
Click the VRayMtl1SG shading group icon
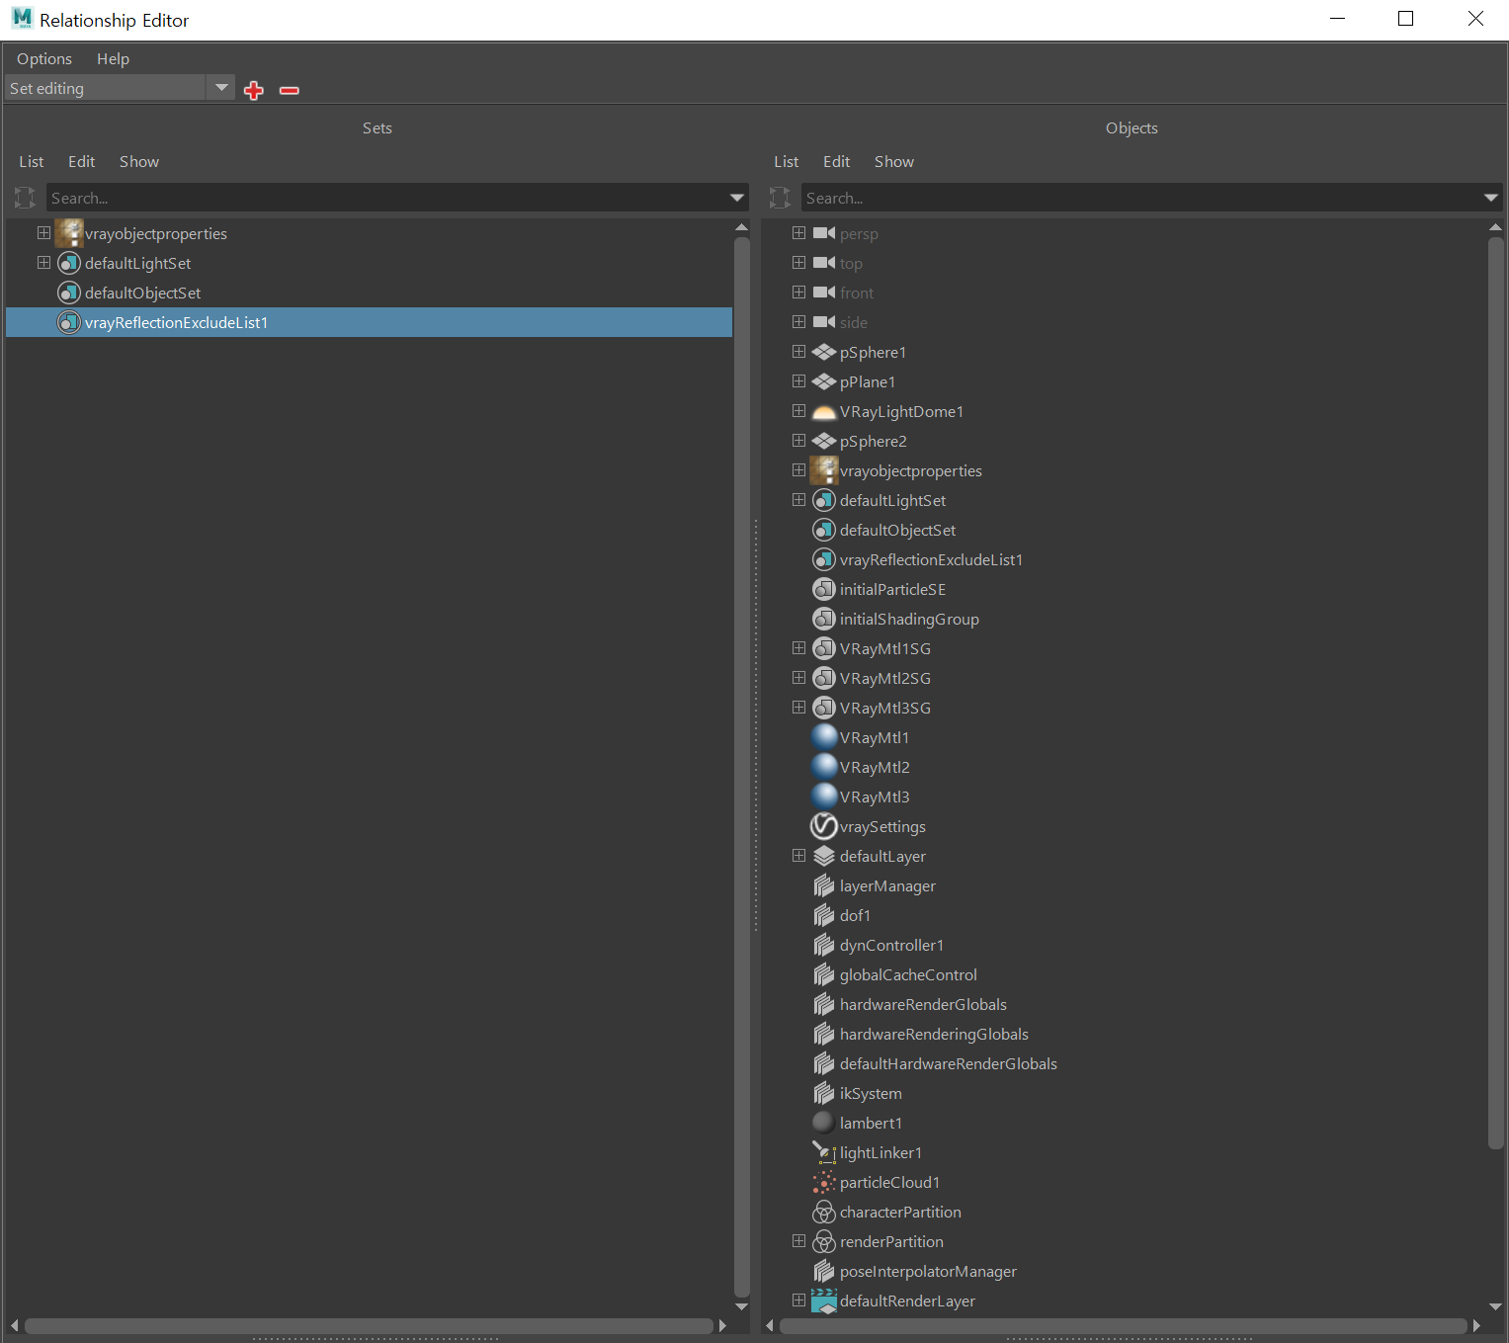pos(824,648)
